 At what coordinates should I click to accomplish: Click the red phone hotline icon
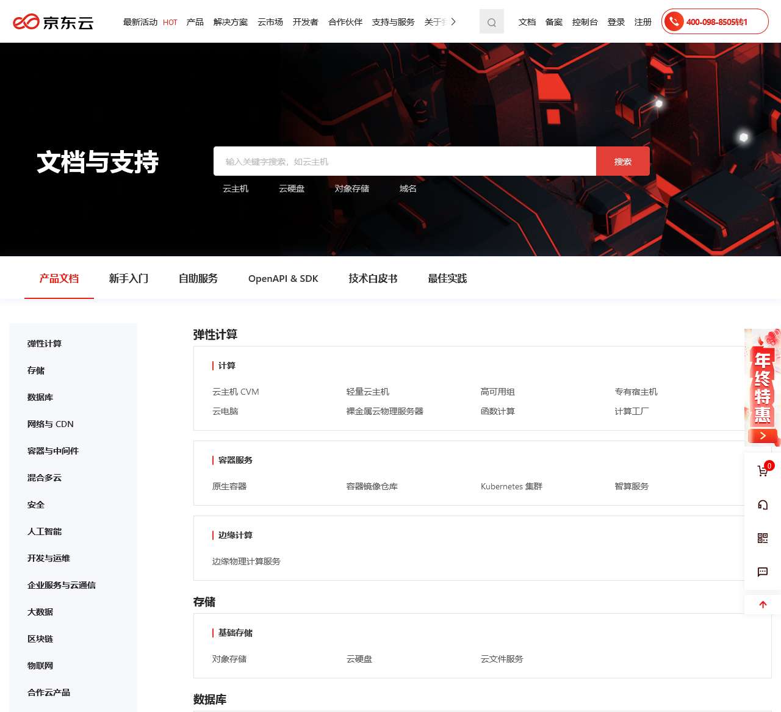(674, 21)
